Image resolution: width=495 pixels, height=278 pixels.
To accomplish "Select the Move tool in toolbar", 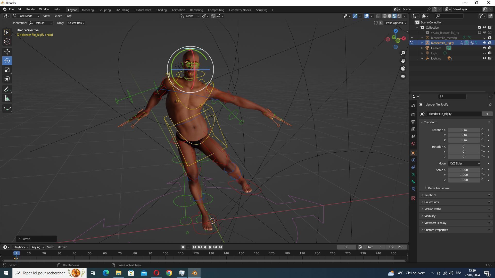I will pos(7,52).
